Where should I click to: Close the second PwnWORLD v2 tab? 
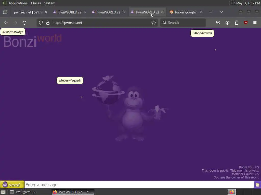(x=124, y=12)
